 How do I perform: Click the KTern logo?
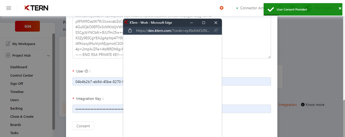point(36,8)
